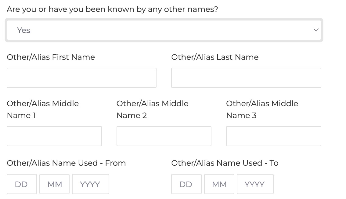Click the dropdown chevron arrow icon
This screenshot has width=346, height=199.
(315, 30)
